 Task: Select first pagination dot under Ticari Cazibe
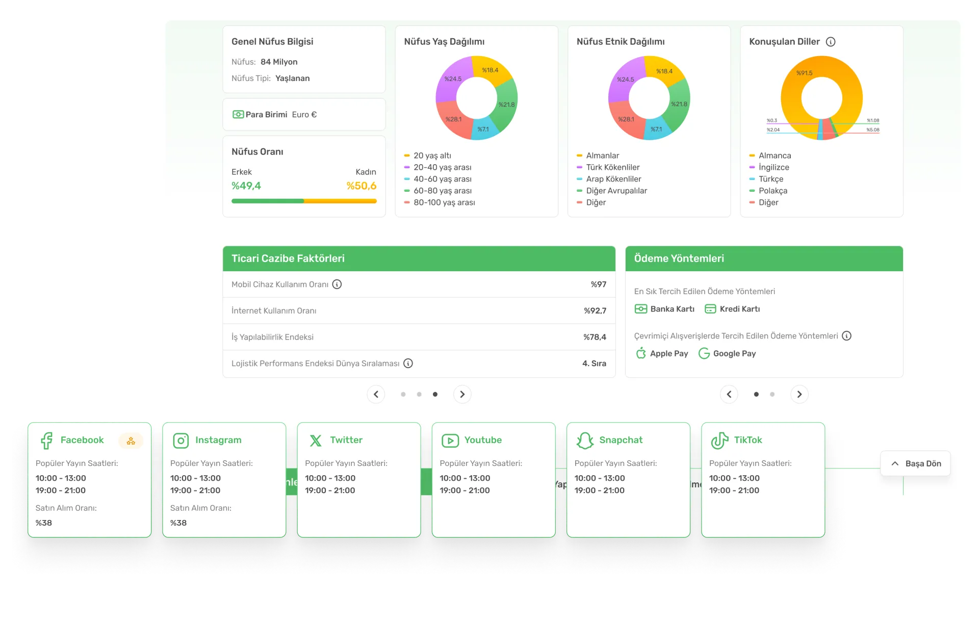403,394
